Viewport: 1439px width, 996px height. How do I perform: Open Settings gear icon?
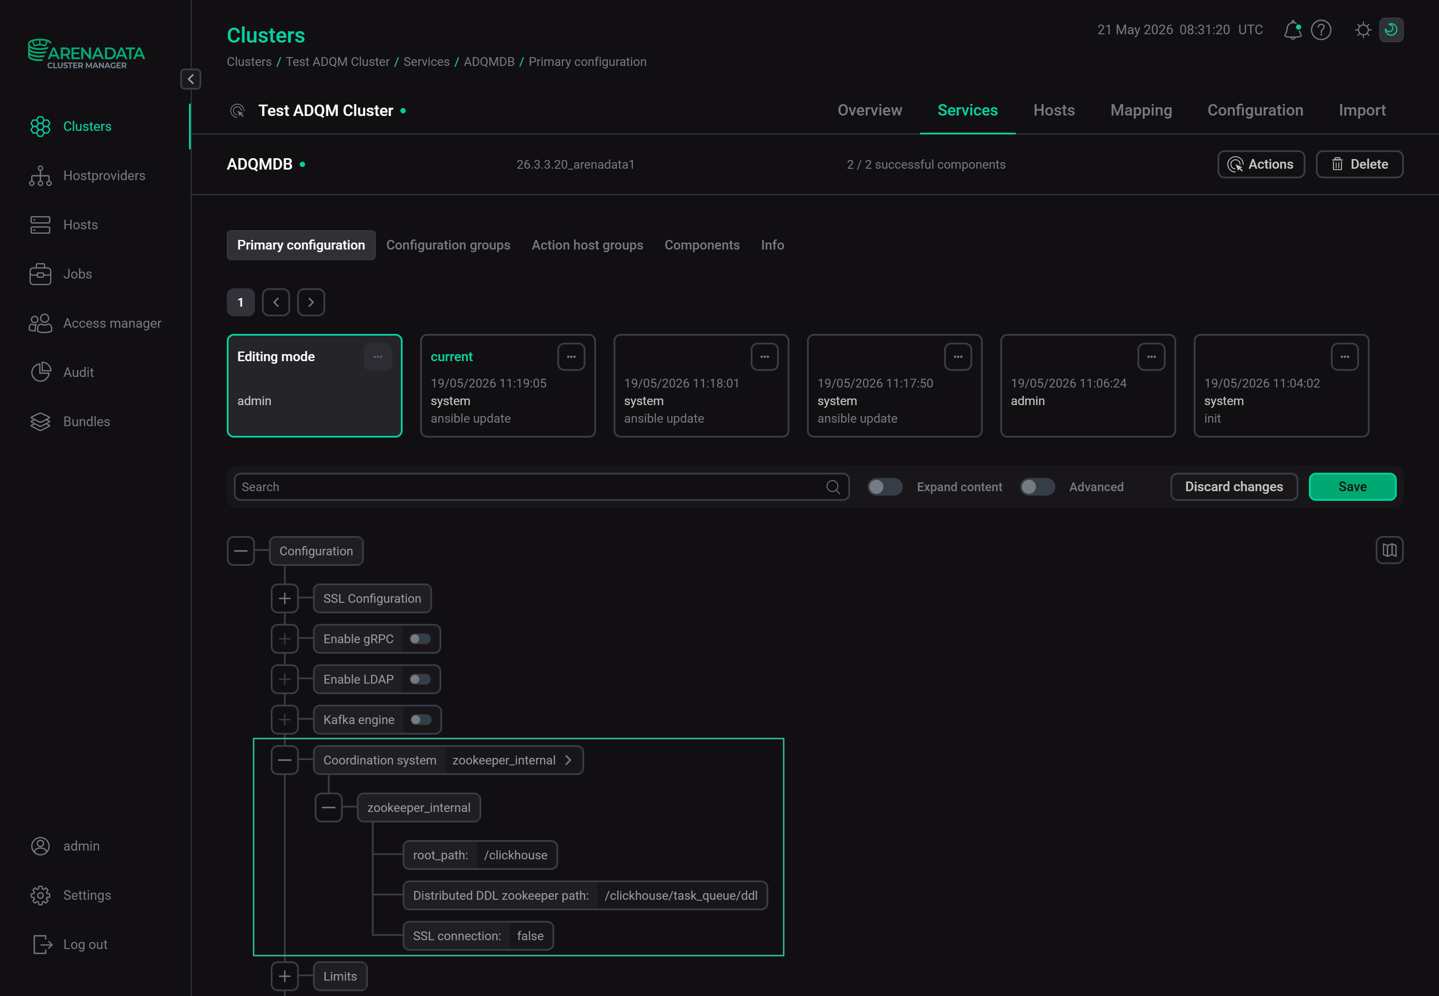click(40, 895)
